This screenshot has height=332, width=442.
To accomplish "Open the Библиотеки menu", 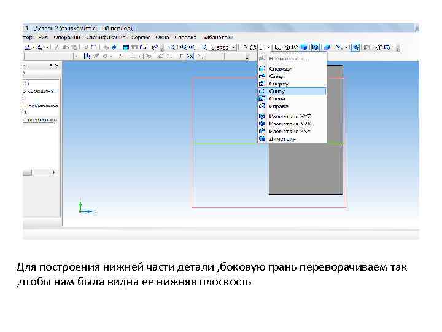I will pos(217,38).
